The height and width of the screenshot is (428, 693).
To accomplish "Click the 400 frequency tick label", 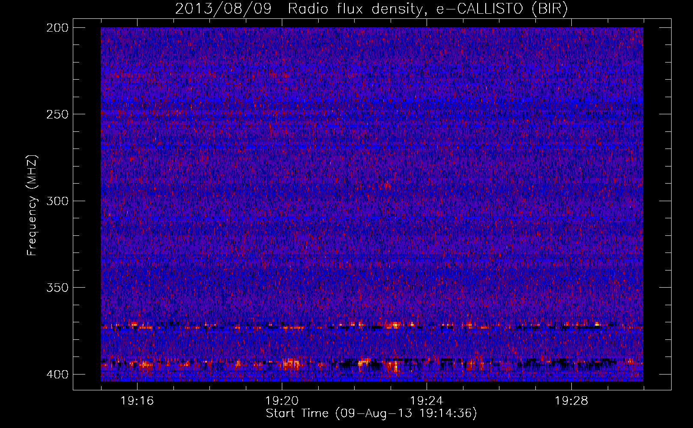I will 57,374.
